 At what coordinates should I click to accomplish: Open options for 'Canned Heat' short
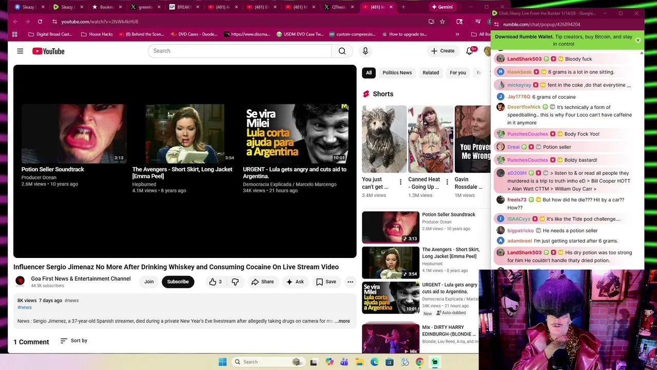click(x=447, y=182)
